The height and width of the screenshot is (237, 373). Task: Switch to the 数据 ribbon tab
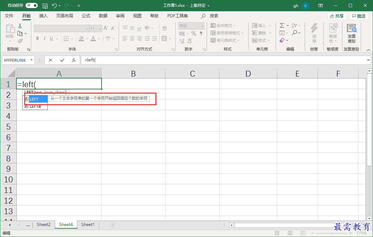103,16
